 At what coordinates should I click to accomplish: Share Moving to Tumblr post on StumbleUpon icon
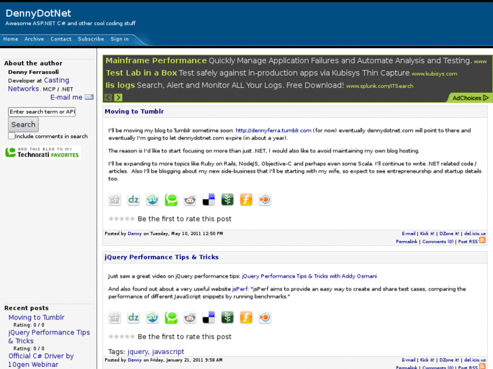coord(152,200)
